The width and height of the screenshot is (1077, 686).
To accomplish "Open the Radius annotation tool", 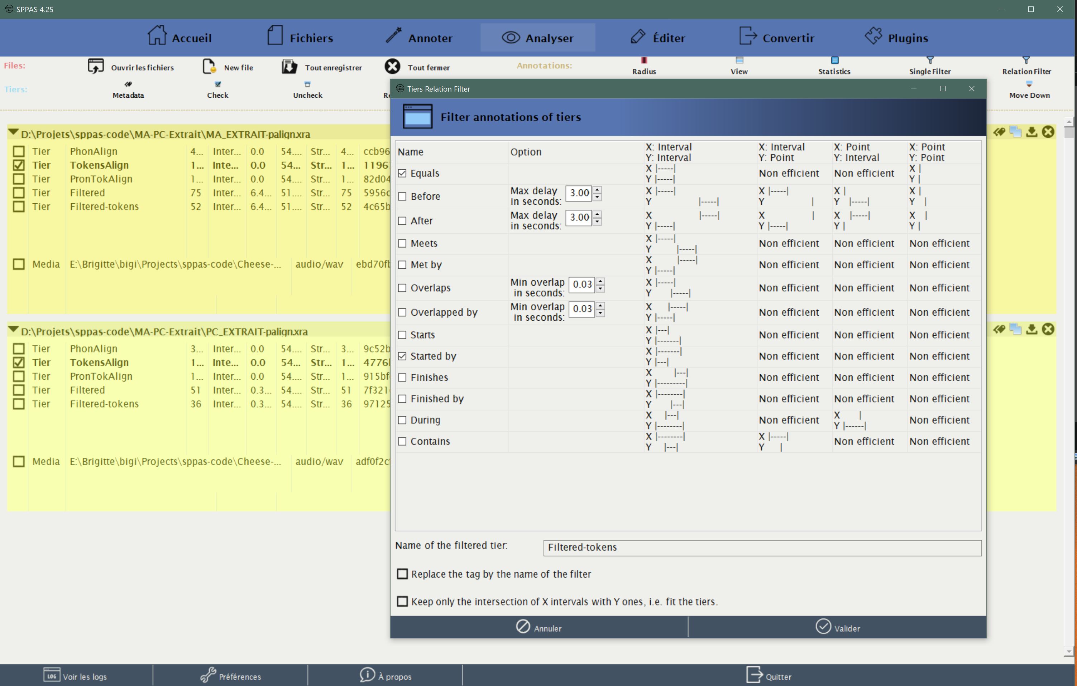I will click(x=644, y=65).
